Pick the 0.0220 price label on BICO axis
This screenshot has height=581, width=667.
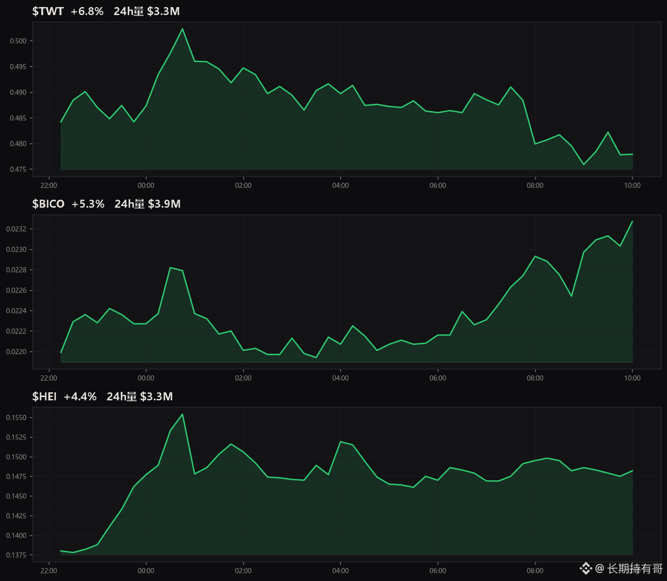16,352
